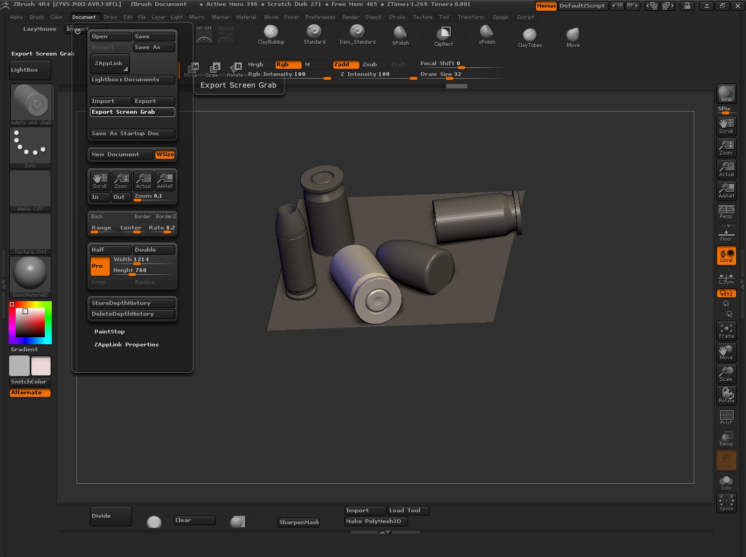Image resolution: width=746 pixels, height=557 pixels.
Task: Open the Zplugin menu
Action: 500,17
